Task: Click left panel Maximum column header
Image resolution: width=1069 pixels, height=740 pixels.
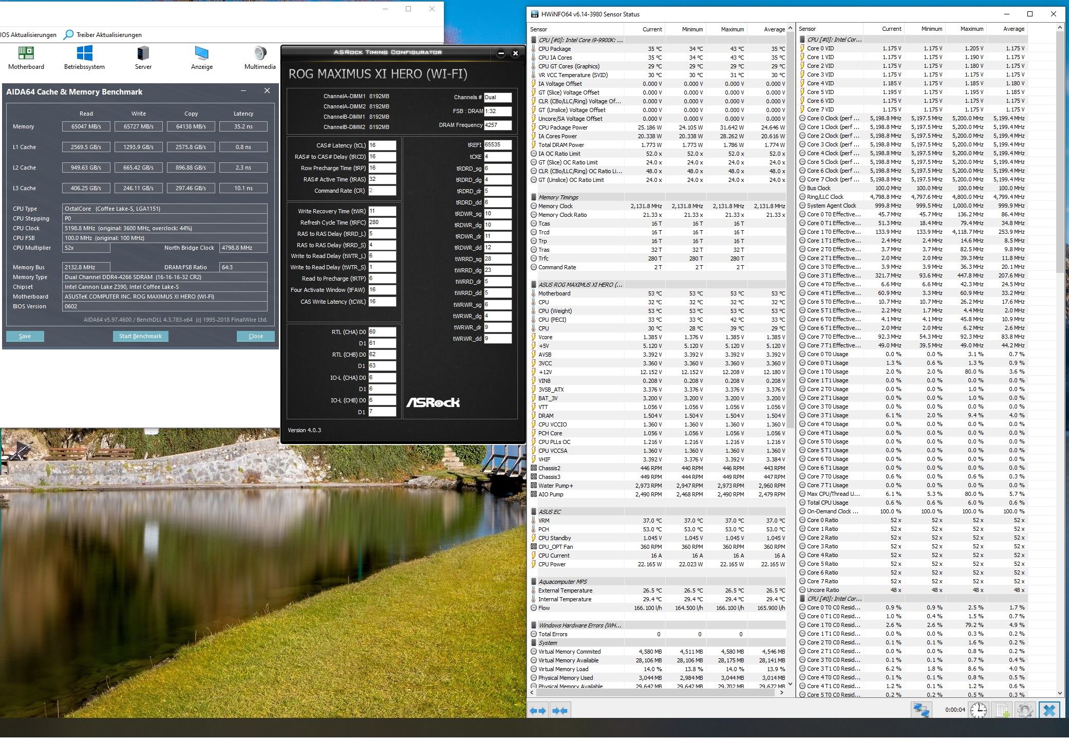Action: point(726,29)
